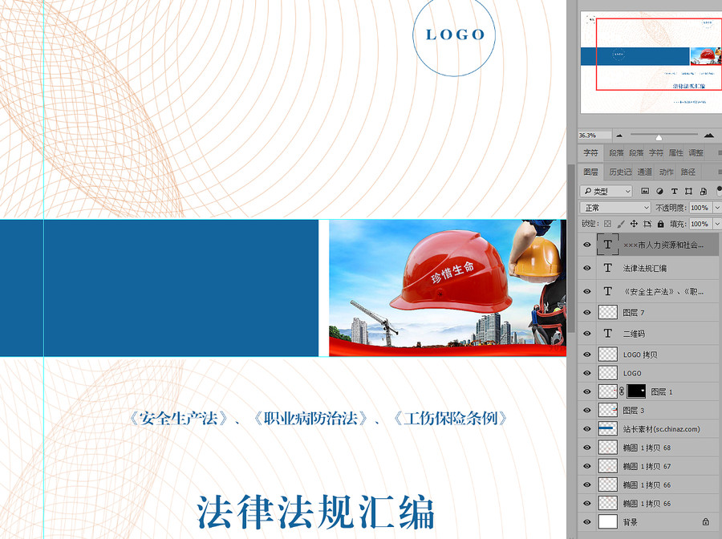Image resolution: width=722 pixels, height=539 pixels.
Task: Expand the 不透明度 opacity slider arrow
Action: tap(717, 208)
